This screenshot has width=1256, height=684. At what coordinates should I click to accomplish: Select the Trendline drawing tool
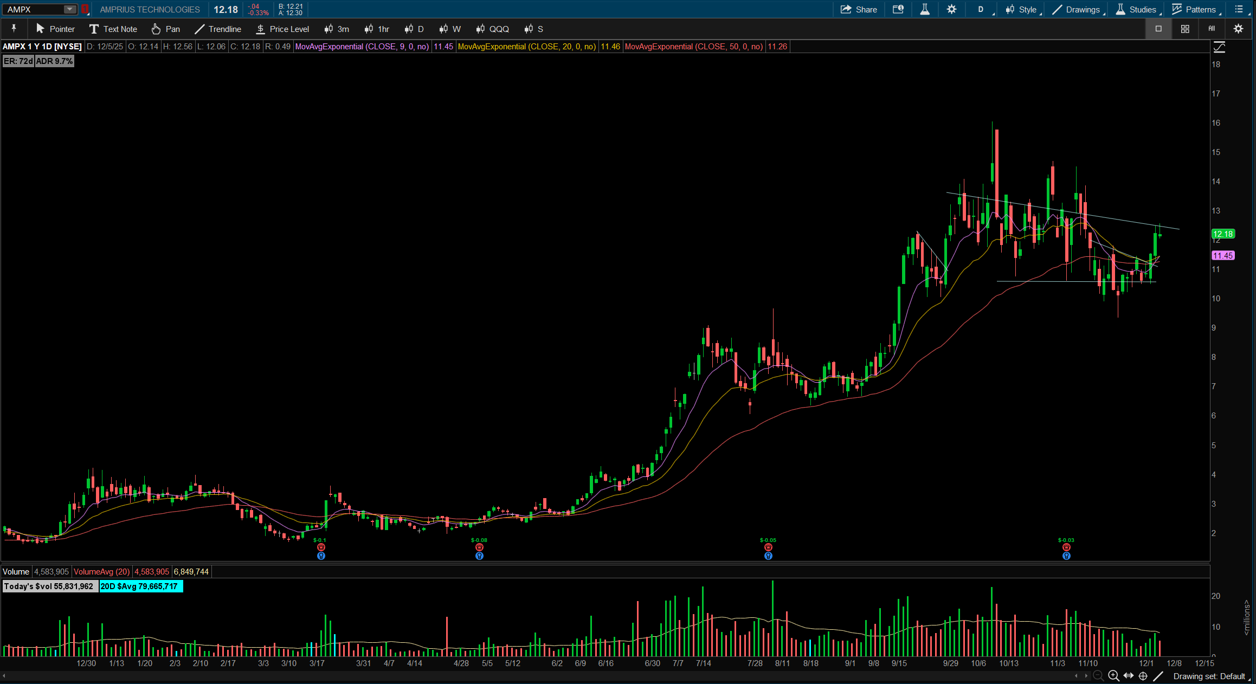tap(218, 29)
